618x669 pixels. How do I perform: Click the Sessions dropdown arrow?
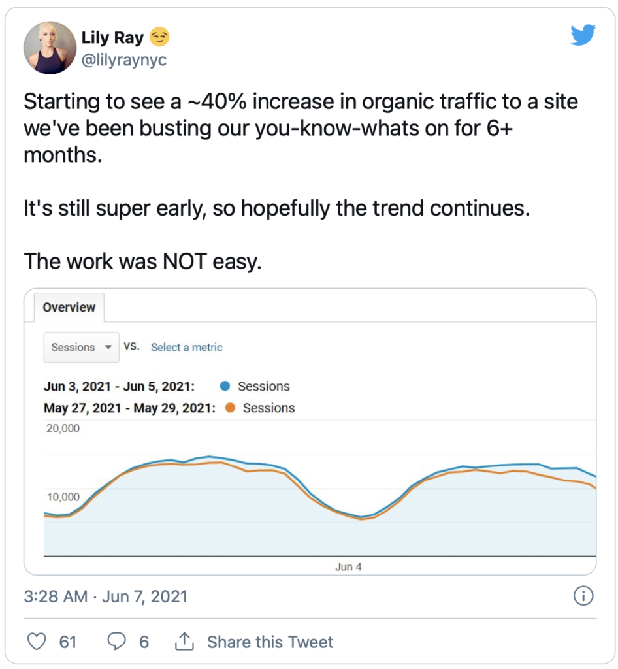point(108,348)
